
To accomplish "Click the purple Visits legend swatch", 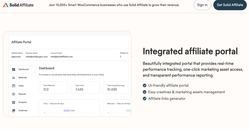I will pos(67,111).
